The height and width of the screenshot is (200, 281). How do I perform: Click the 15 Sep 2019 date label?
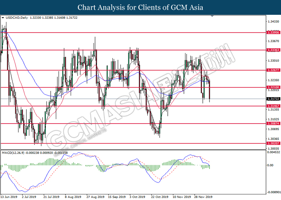click(117, 197)
